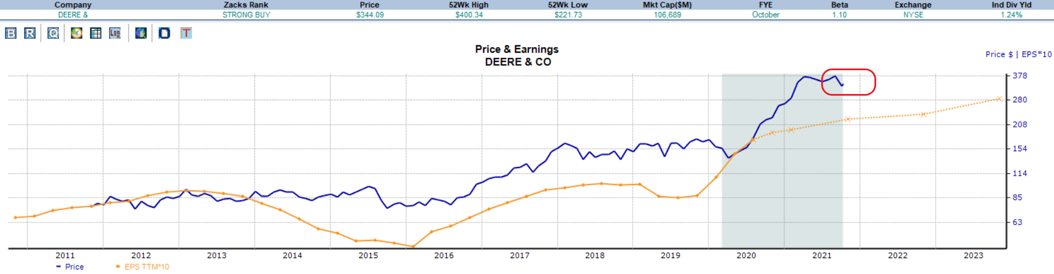Click the Q magnifier toolbar icon
The image size is (1054, 274).
[53, 33]
